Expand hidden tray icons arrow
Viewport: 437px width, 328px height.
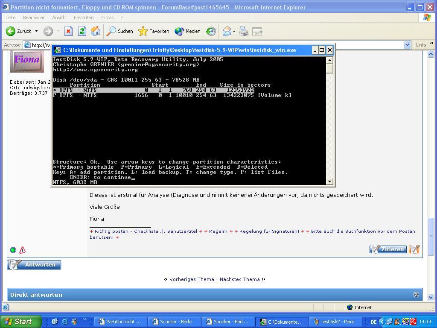[382, 322]
